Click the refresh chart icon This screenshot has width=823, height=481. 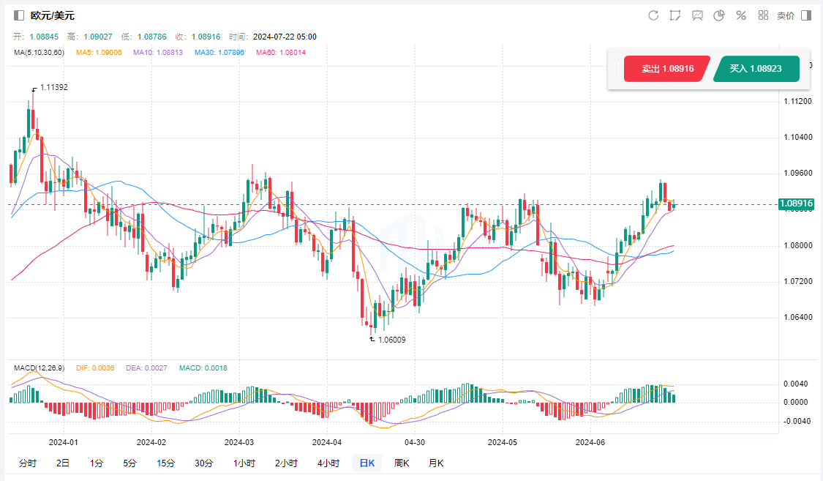click(653, 15)
